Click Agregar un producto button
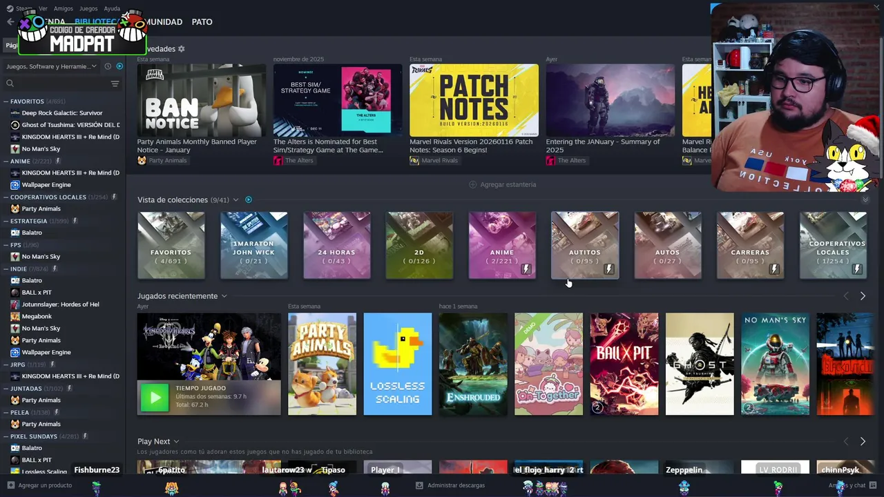Screen dimensions: 884x497 tap(39, 485)
